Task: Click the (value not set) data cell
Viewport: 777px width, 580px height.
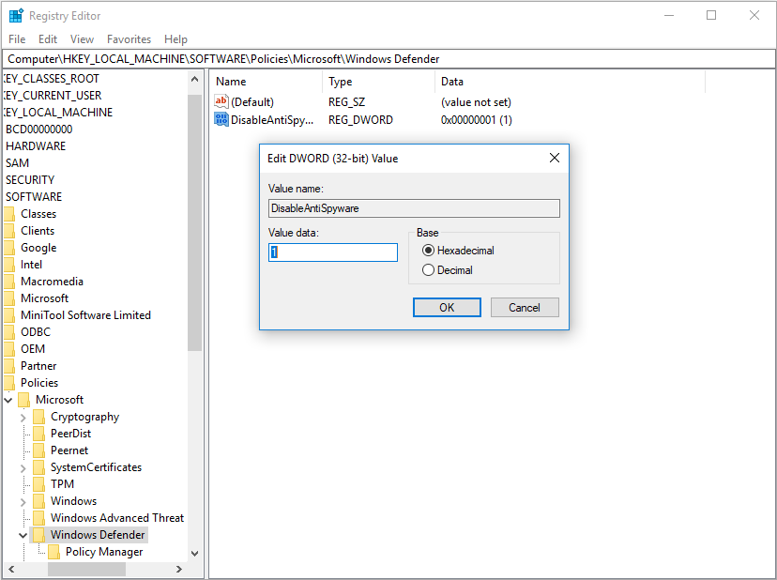Action: (476, 102)
